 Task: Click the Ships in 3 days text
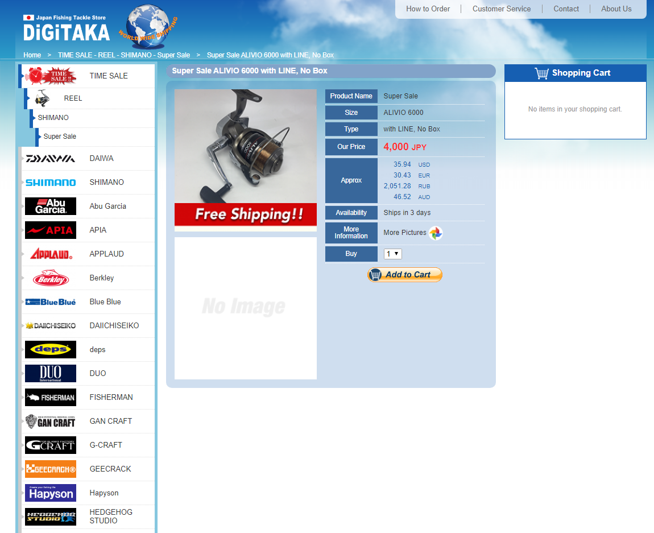pyautogui.click(x=407, y=213)
